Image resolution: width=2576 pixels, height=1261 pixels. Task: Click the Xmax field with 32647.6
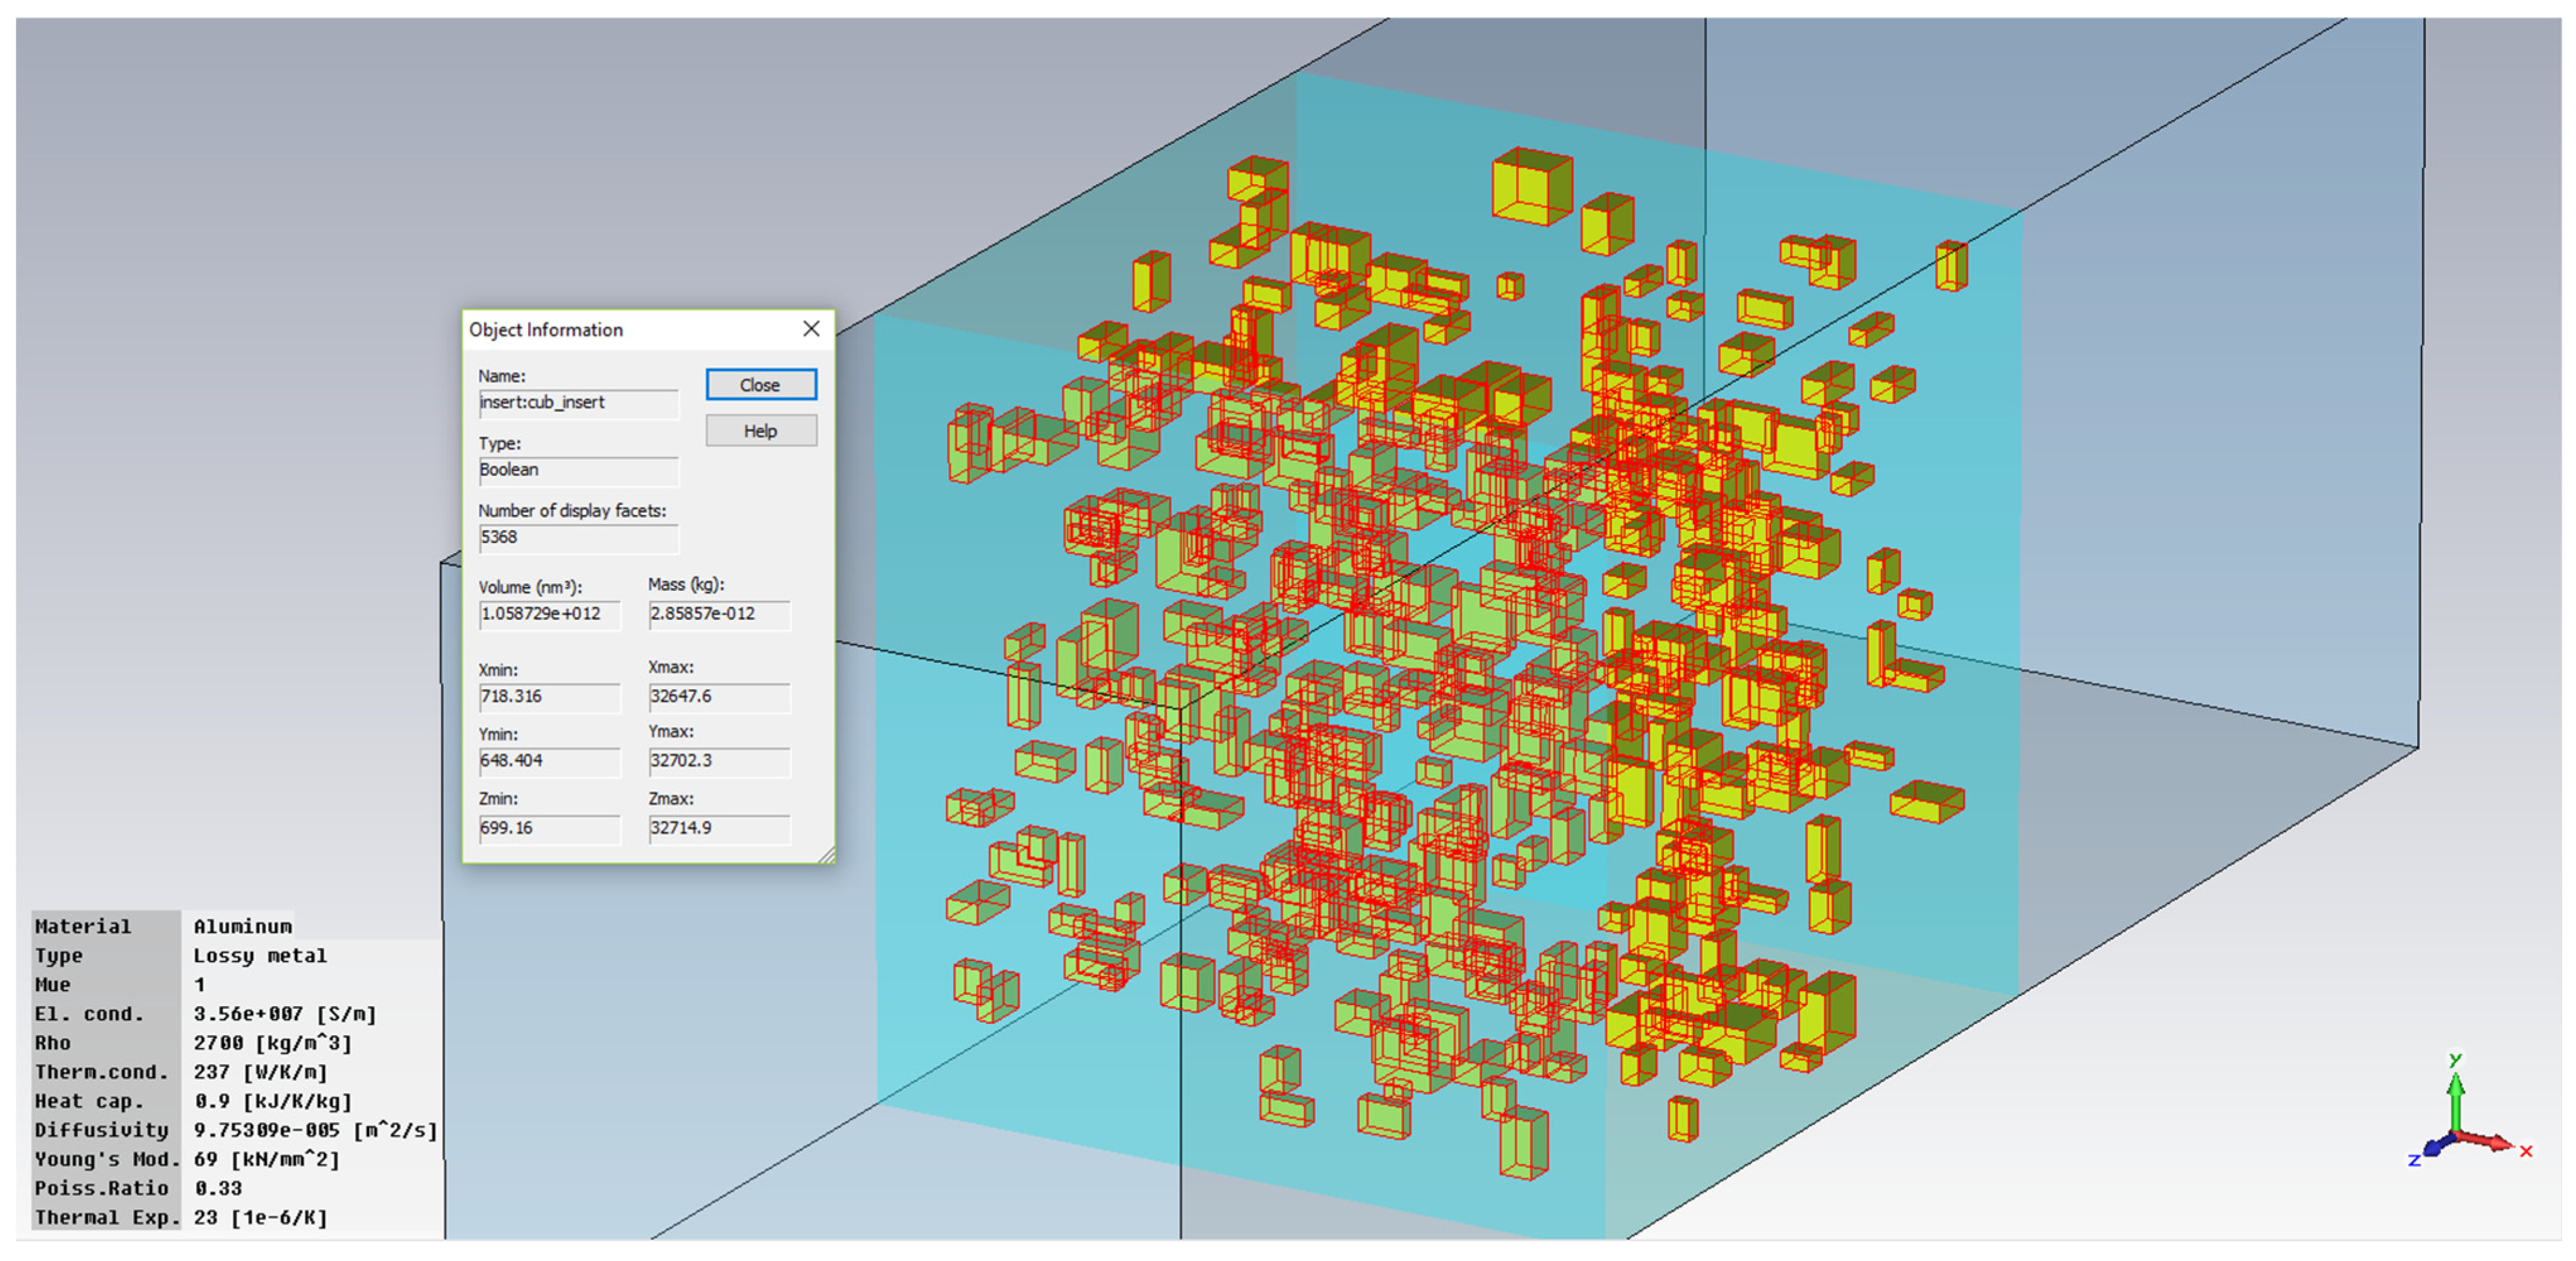coord(718,697)
